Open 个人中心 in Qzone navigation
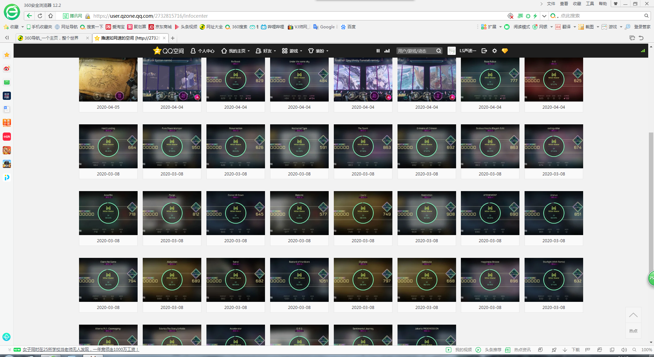This screenshot has width=654, height=357. (202, 51)
